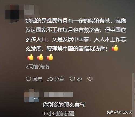Viewport: 135px width, 117px height.
Task: Click the 15小时前·新疆 timestamp
Action: [59, 114]
